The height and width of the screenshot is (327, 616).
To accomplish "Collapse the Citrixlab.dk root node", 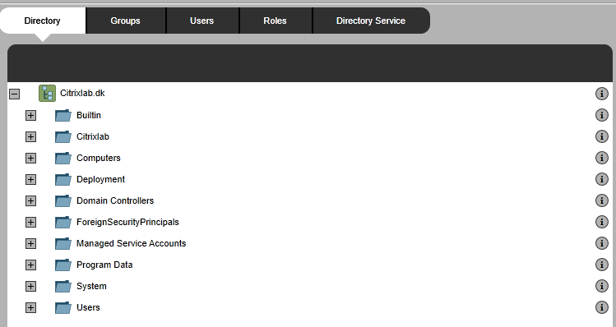I will tap(15, 94).
